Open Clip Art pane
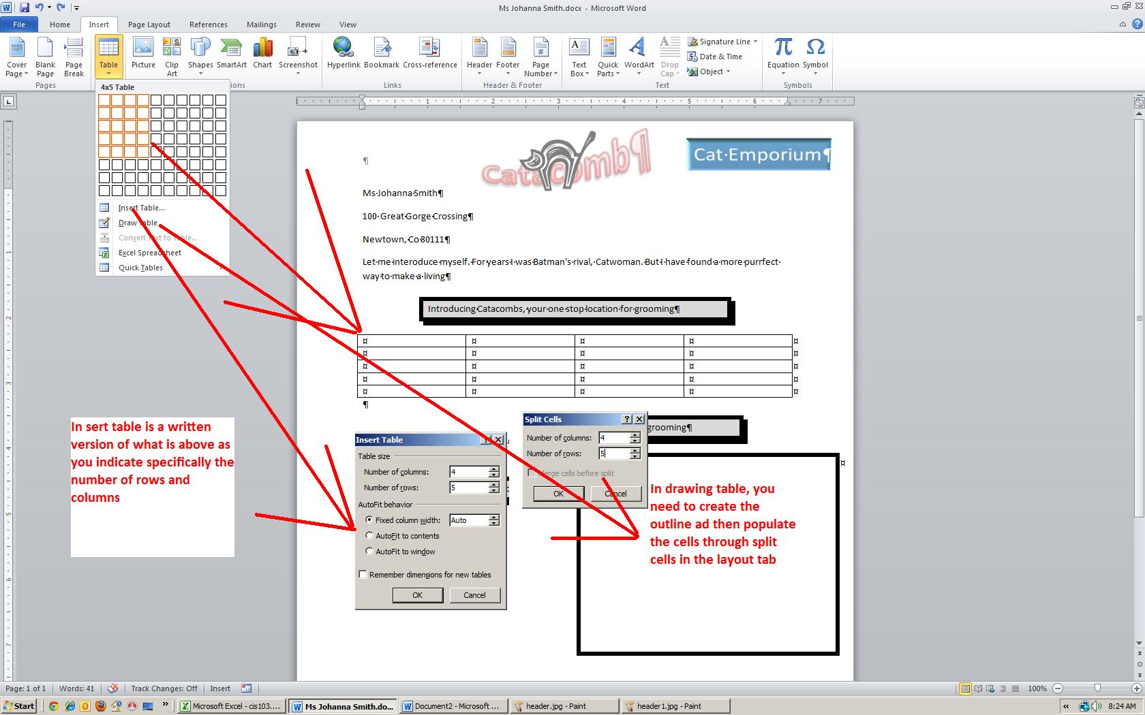This screenshot has width=1145, height=715. click(172, 57)
